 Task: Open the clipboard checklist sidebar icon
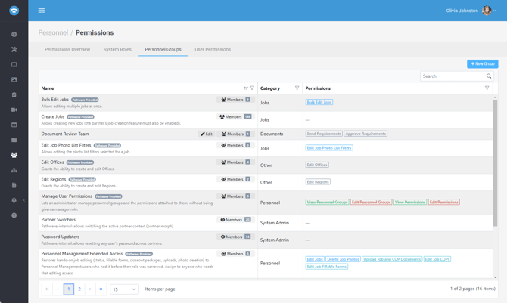[14, 94]
